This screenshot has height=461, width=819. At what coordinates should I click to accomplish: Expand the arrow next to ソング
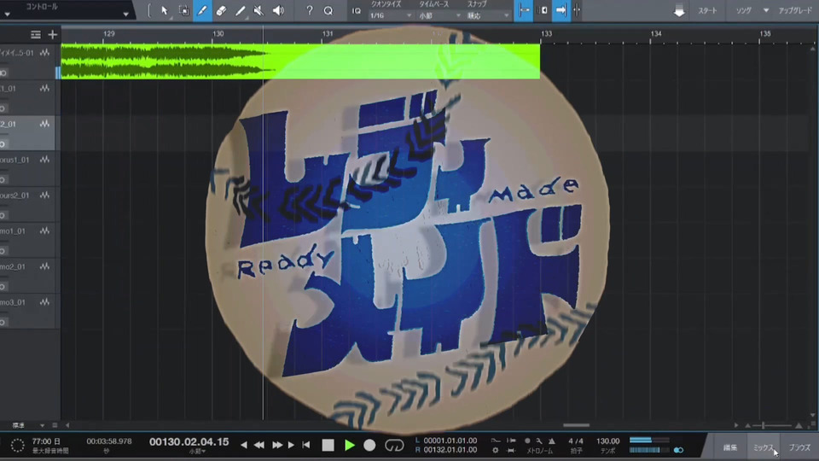[766, 10]
